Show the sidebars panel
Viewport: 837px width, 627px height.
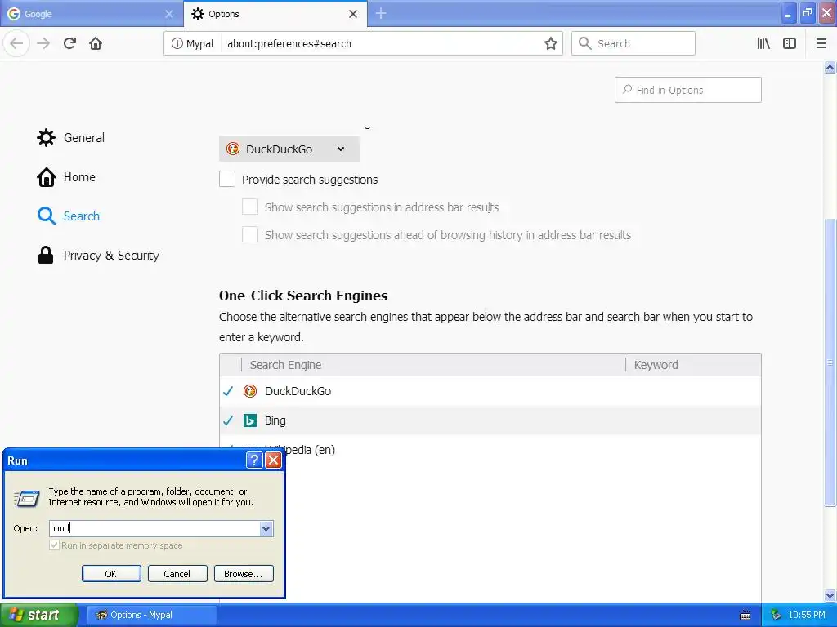point(790,44)
